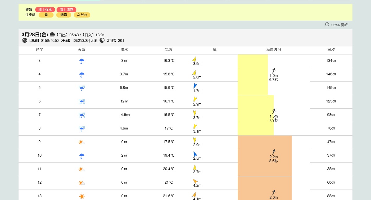
Task: Click the sunrise/sunset icon beside the date
Action: pos(52,35)
